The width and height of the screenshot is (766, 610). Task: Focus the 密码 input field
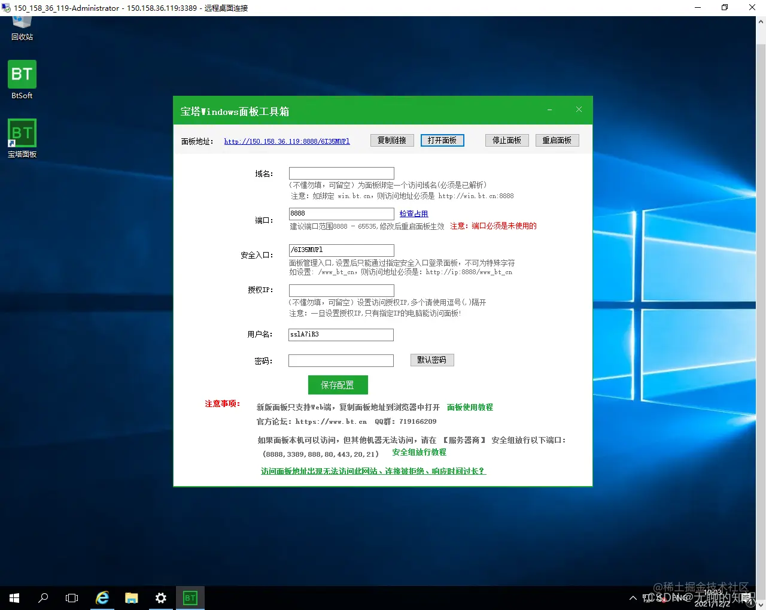[341, 360]
